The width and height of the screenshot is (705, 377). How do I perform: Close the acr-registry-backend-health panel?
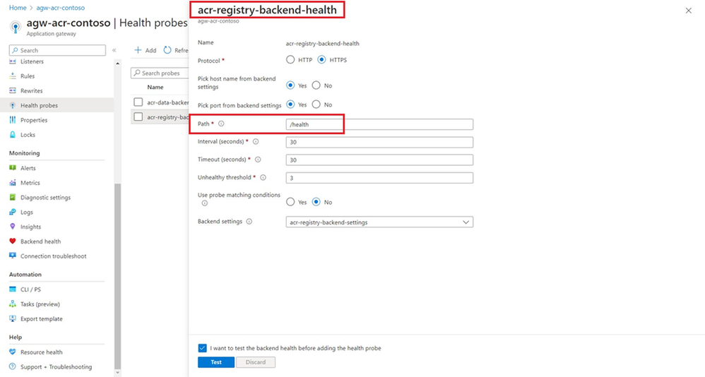688,11
